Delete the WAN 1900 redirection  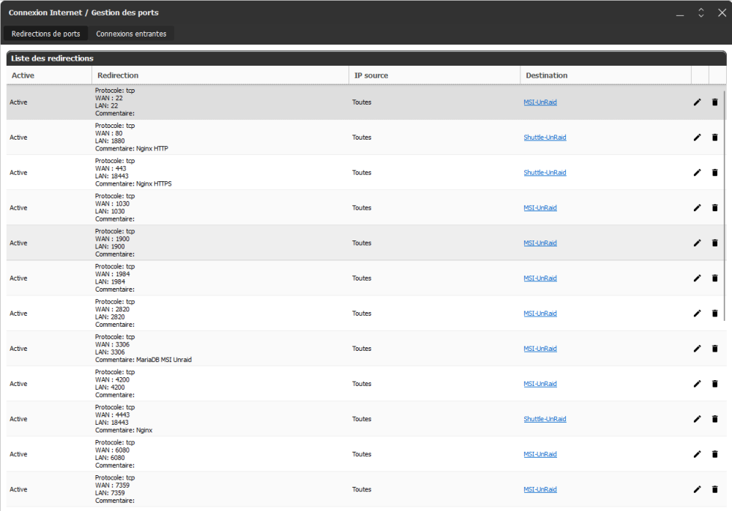[714, 243]
